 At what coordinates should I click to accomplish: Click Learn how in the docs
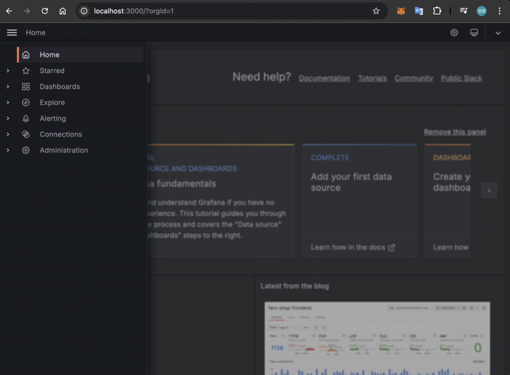[x=353, y=248]
